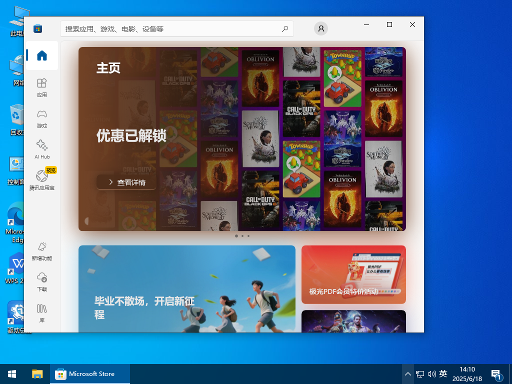Open the 毕业不散场 promotional card
This screenshot has width=512, height=384.
[x=187, y=289]
